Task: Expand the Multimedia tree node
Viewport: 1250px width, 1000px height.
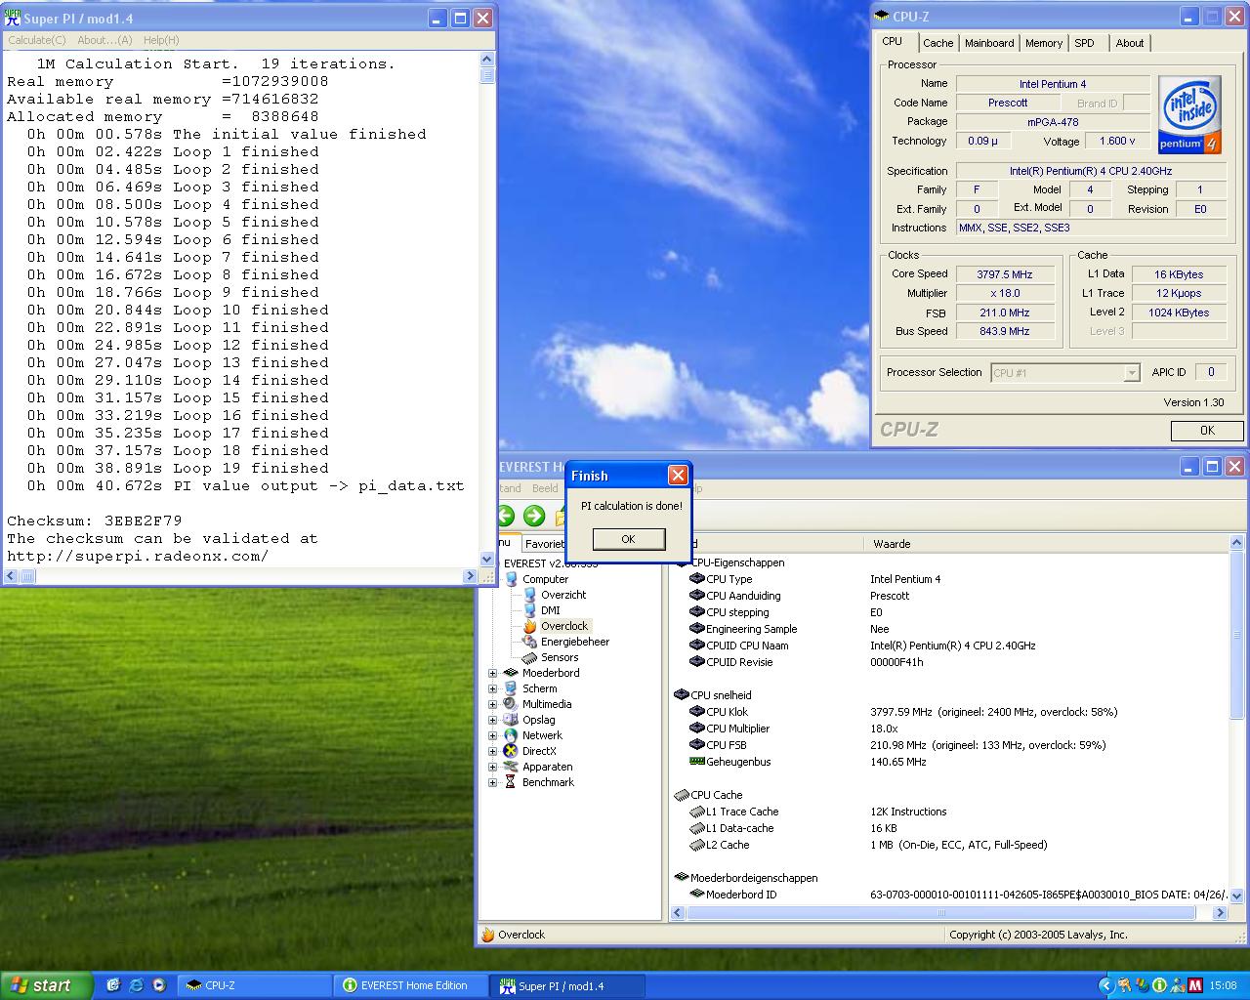Action: click(493, 704)
